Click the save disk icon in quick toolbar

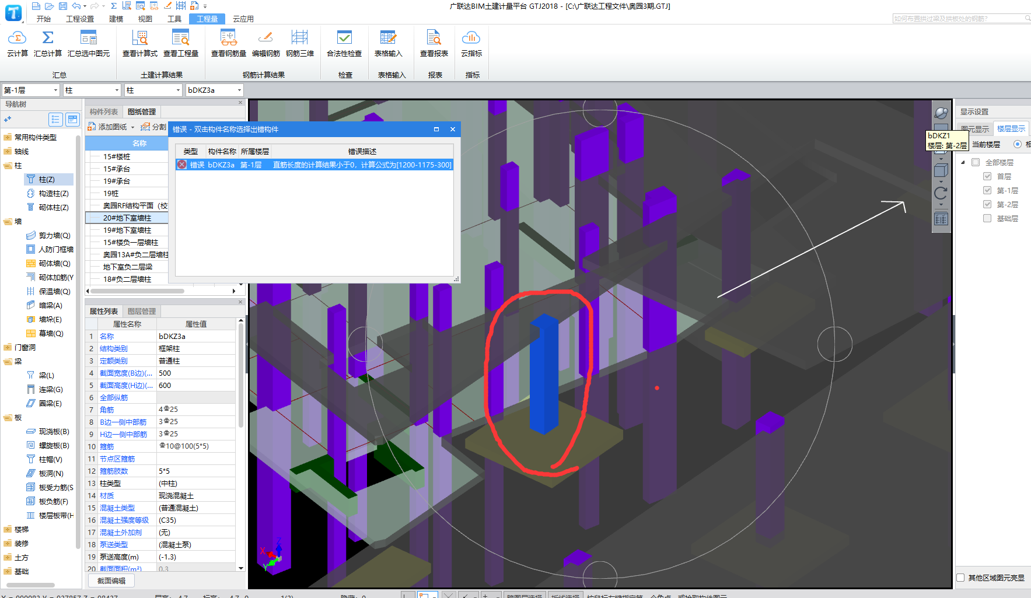[x=63, y=6]
